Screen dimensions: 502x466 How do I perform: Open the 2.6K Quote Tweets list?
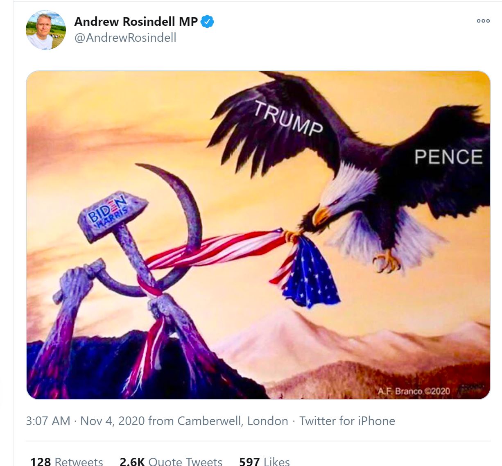(x=171, y=461)
